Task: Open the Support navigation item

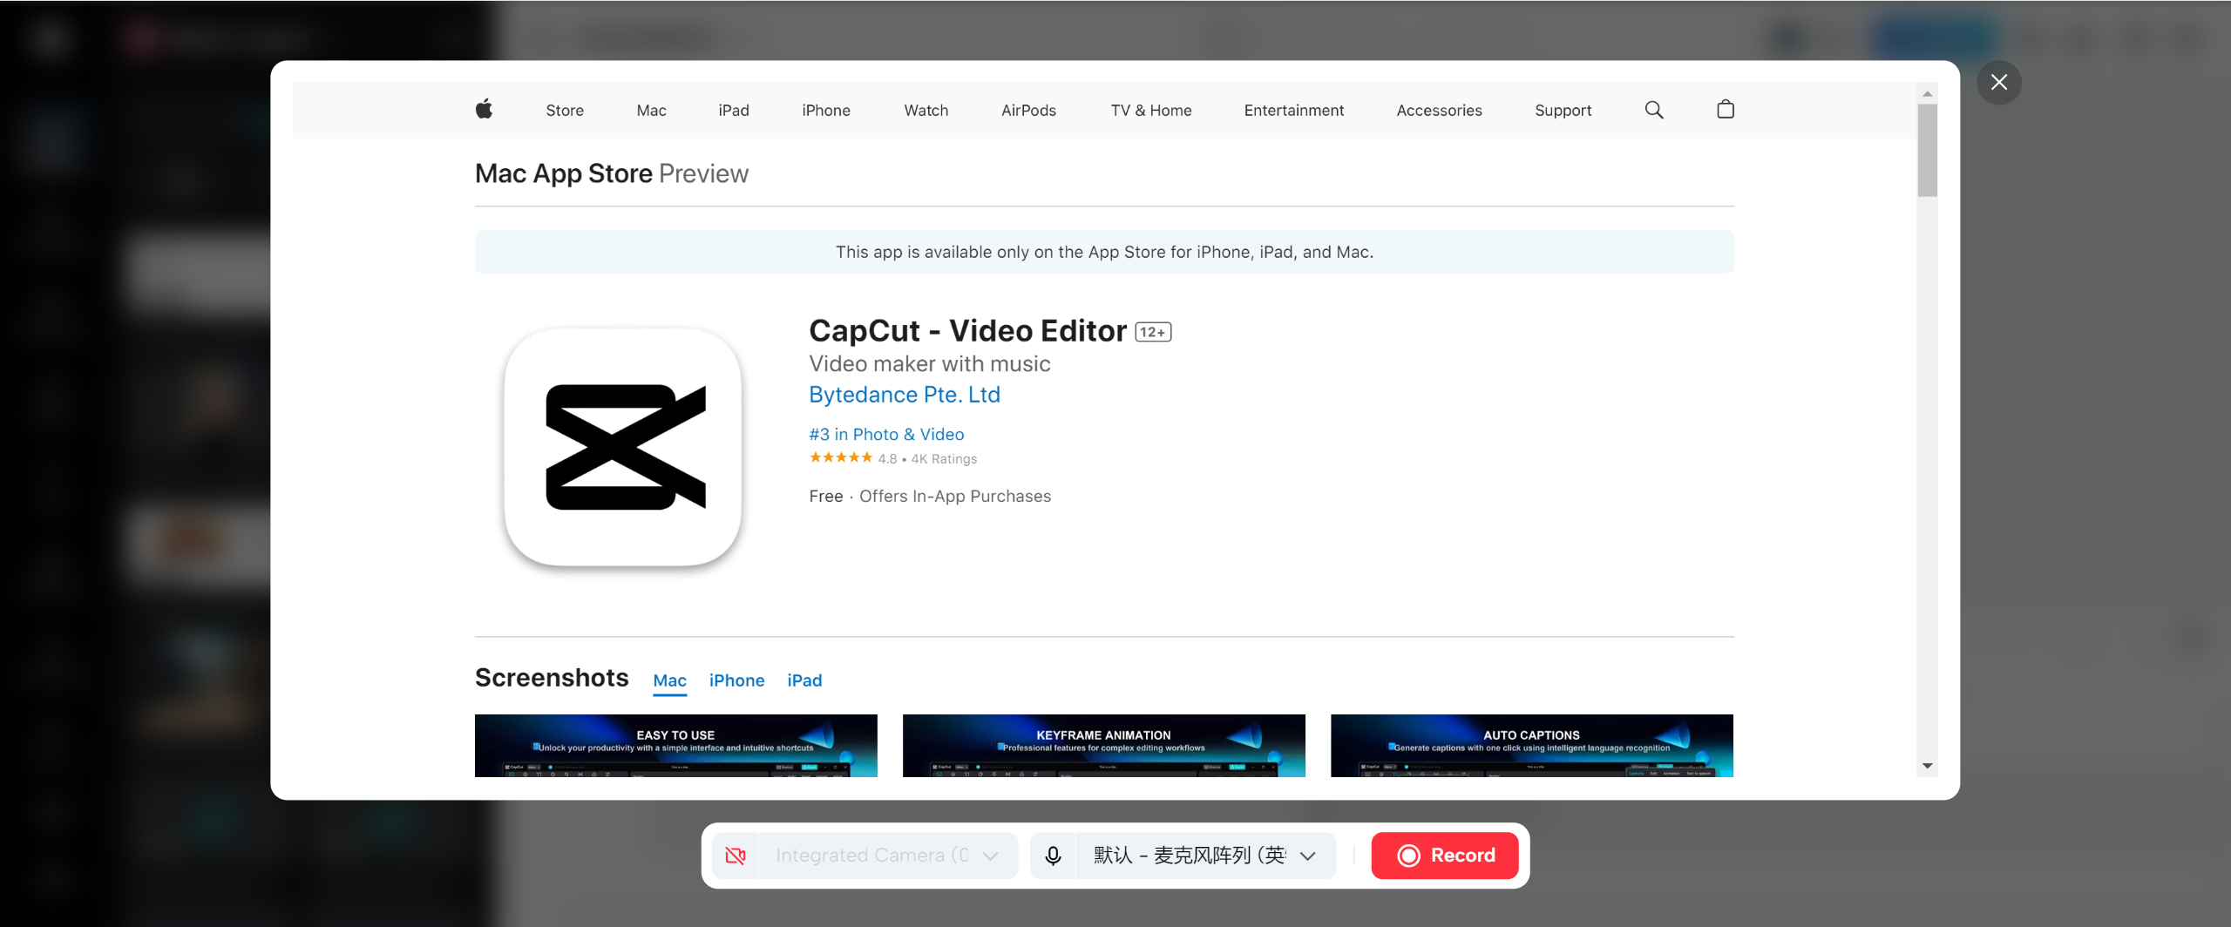Action: (x=1563, y=110)
